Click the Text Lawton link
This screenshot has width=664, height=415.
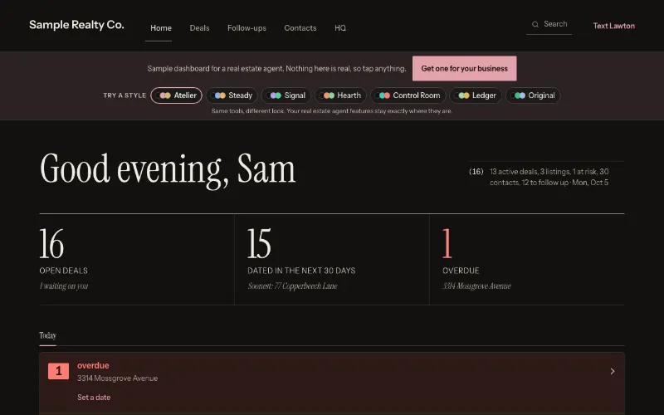pos(613,26)
